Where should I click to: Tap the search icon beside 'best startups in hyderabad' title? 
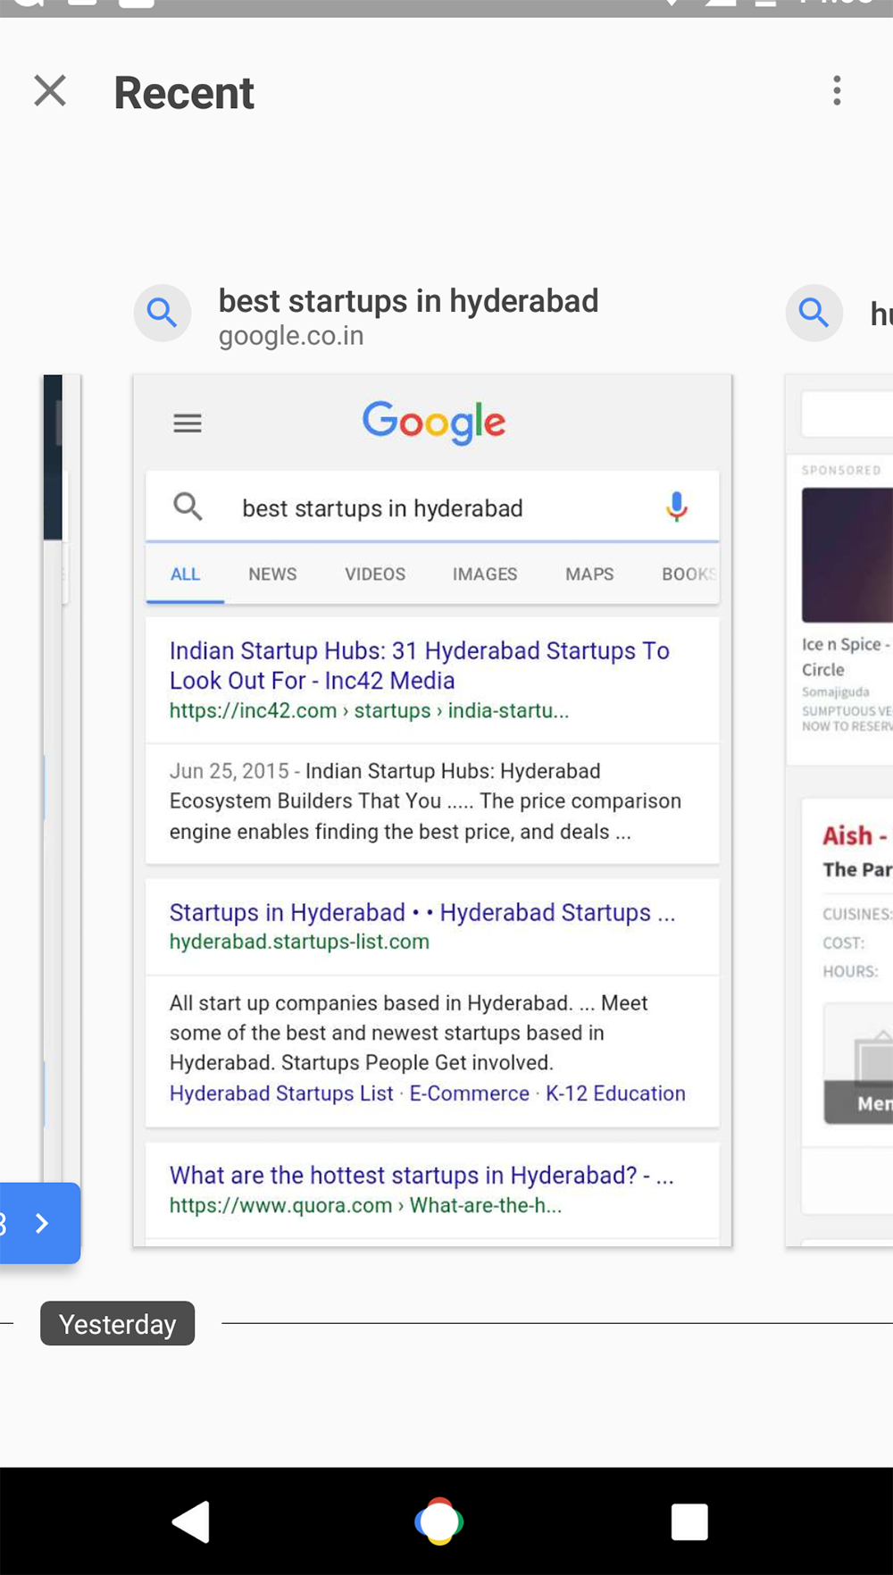click(x=163, y=313)
